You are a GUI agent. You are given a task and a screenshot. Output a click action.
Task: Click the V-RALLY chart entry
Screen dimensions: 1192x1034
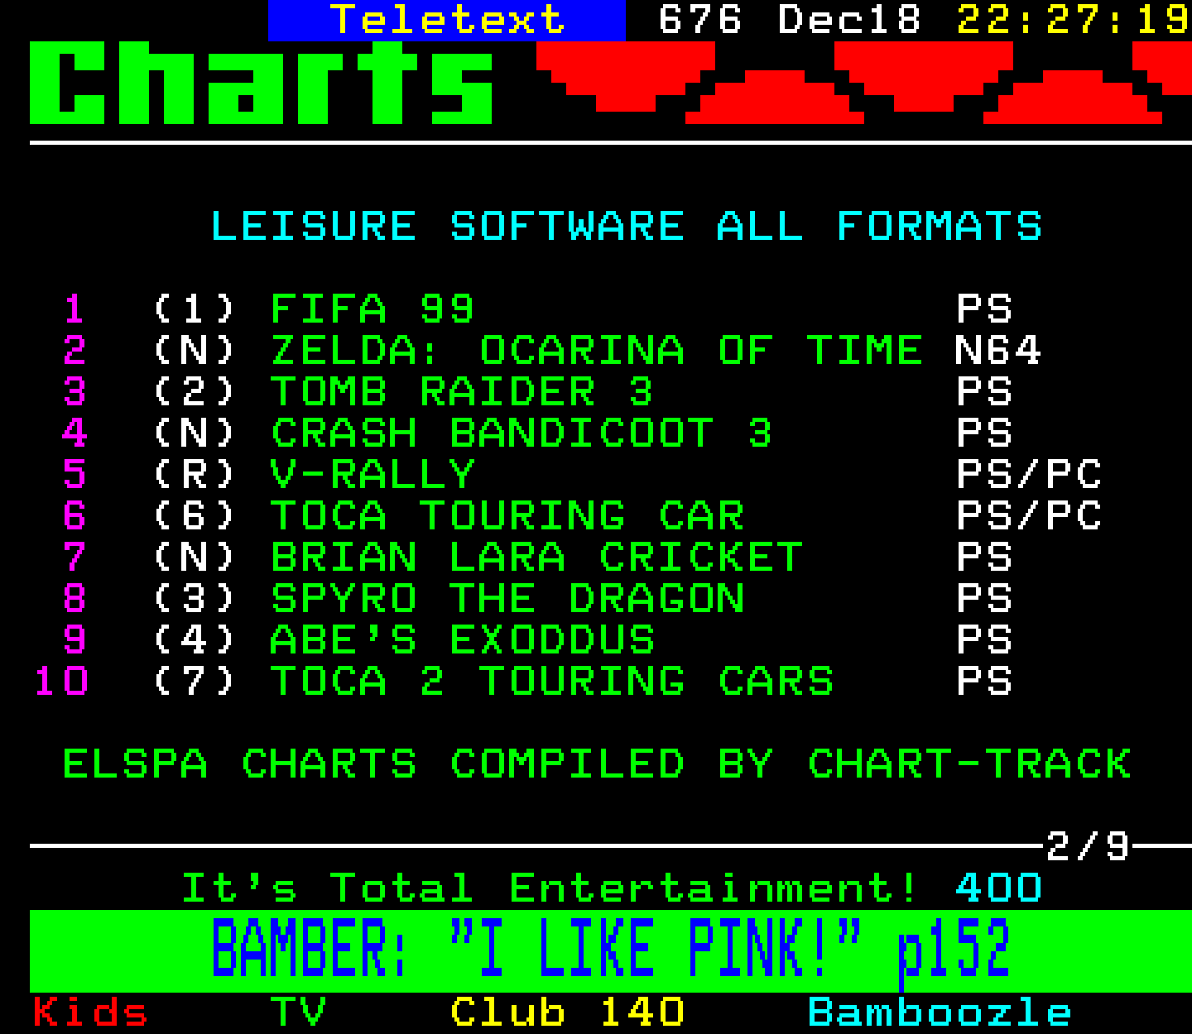pos(372,475)
